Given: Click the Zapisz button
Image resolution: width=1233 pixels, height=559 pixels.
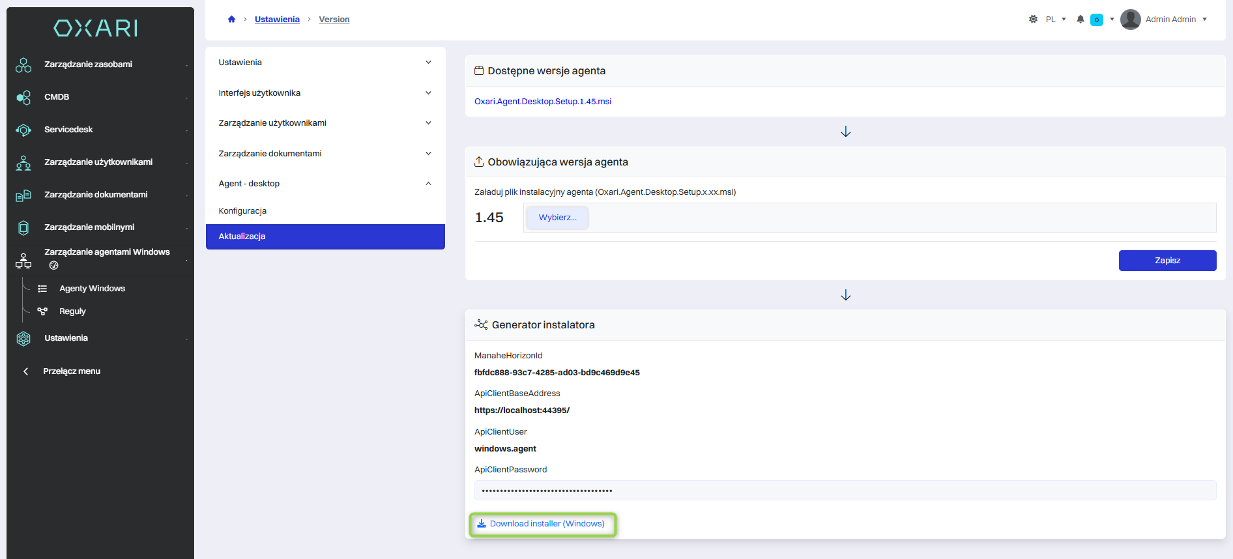Looking at the screenshot, I should point(1167,261).
